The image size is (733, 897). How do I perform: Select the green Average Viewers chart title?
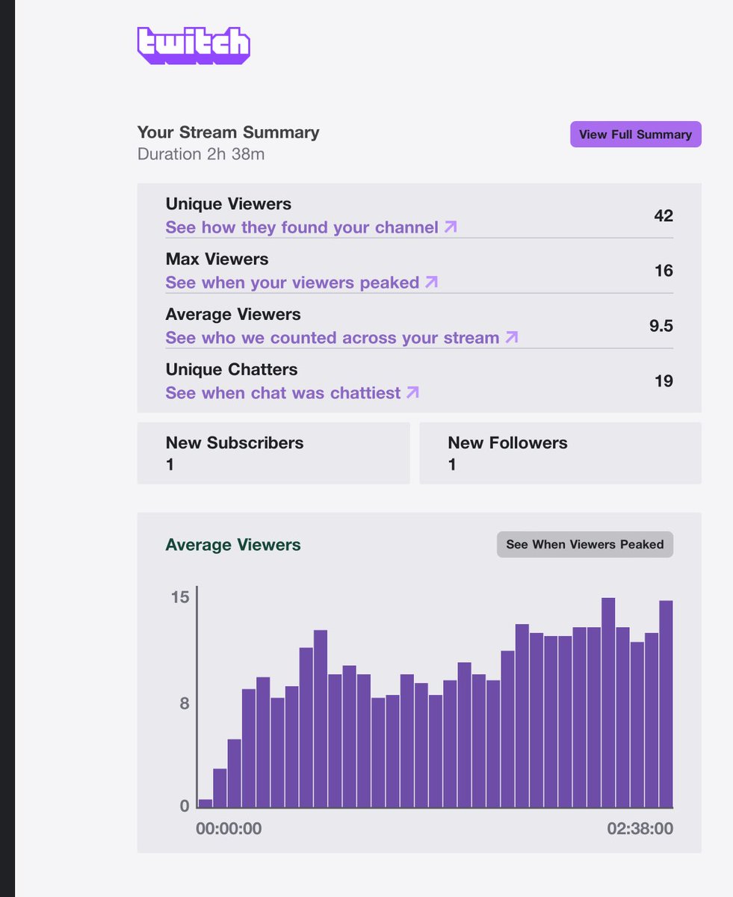pyautogui.click(x=233, y=545)
